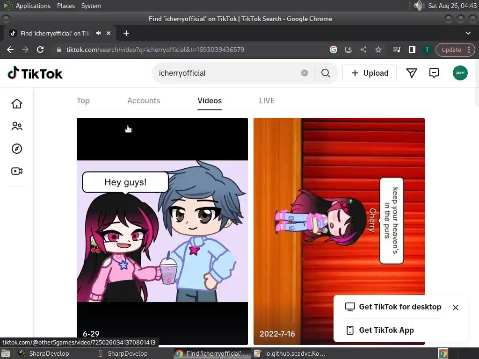Open media controls icon in Chrome toolbar
Image resolution: width=479 pixels, height=359 pixels.
[x=397, y=50]
